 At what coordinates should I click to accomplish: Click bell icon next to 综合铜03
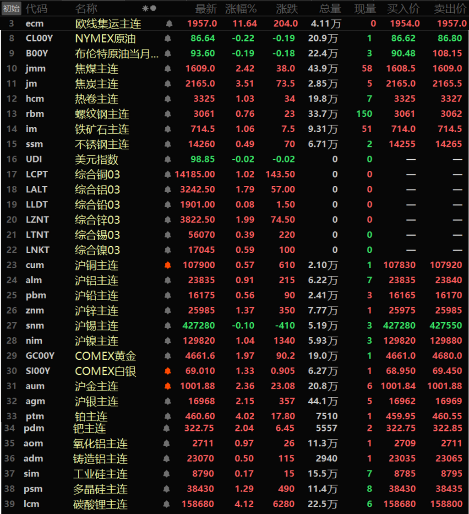[168, 174]
